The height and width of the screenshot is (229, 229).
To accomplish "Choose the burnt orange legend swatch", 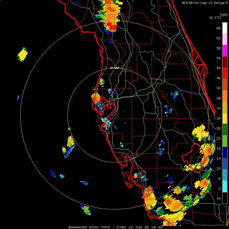I will pyautogui.click(x=225, y=84).
